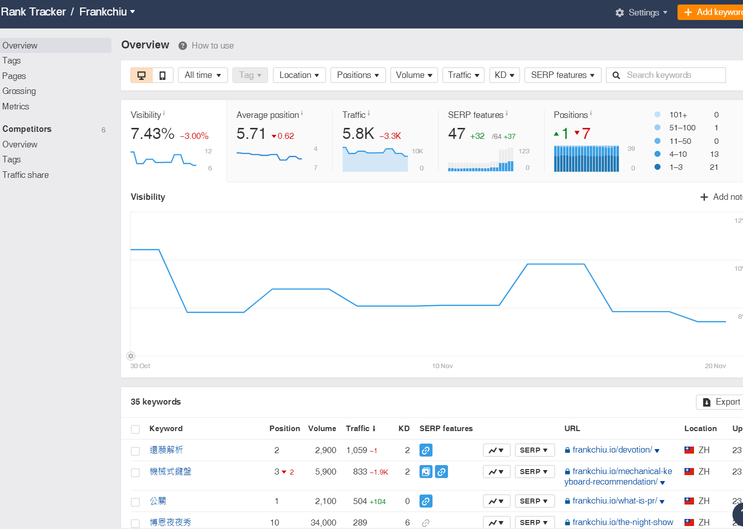Switch to mobile device view
This screenshot has height=529, width=743.
162,75
